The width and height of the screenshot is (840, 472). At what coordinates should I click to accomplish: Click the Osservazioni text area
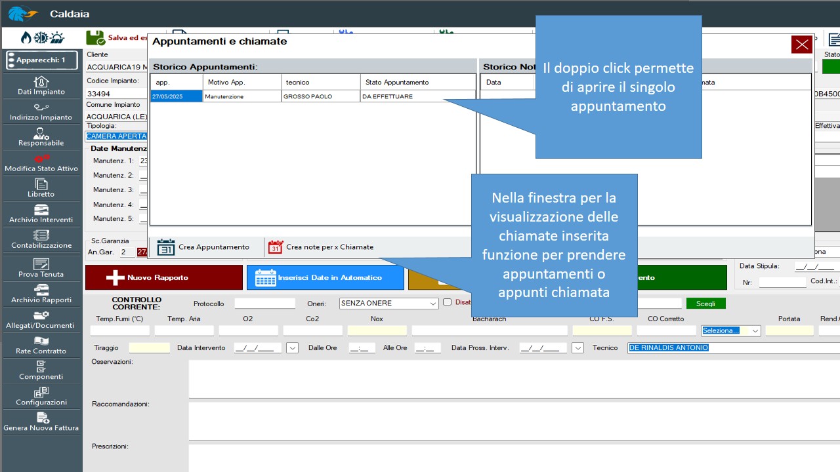tap(514, 378)
